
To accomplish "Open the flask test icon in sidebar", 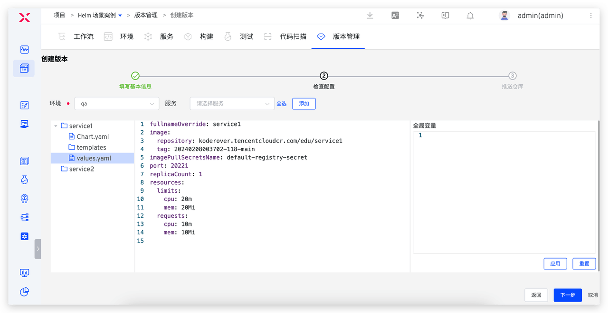I will click(x=24, y=179).
